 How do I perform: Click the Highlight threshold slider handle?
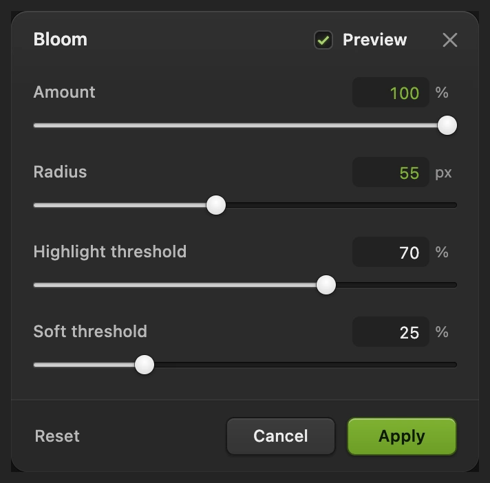click(326, 285)
